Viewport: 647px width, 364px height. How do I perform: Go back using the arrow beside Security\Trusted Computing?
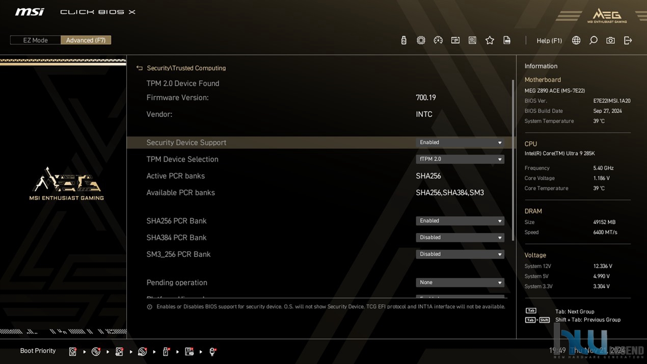pyautogui.click(x=139, y=68)
